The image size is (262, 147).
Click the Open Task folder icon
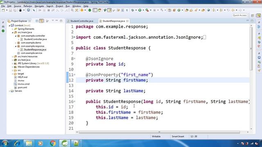pyautogui.click(x=191, y=10)
